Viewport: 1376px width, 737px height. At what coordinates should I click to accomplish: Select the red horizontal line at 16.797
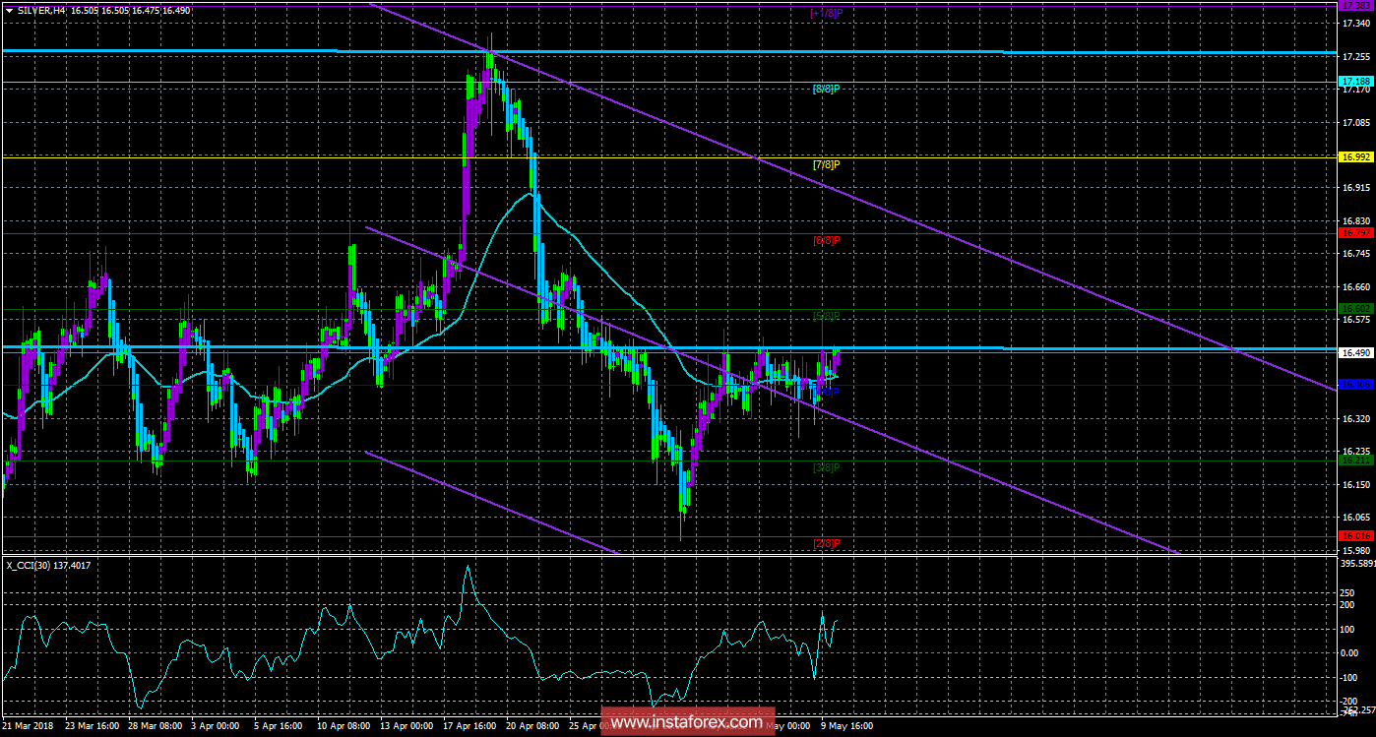[x=668, y=233]
